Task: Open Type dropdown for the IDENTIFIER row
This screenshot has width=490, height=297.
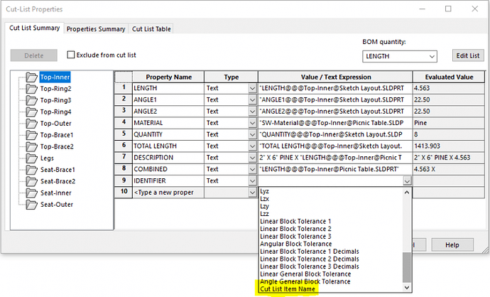Action: coord(252,181)
